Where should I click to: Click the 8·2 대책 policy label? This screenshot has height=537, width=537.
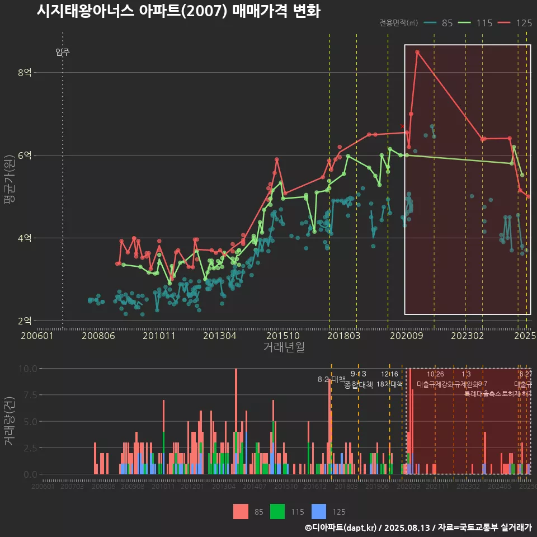[332, 379]
